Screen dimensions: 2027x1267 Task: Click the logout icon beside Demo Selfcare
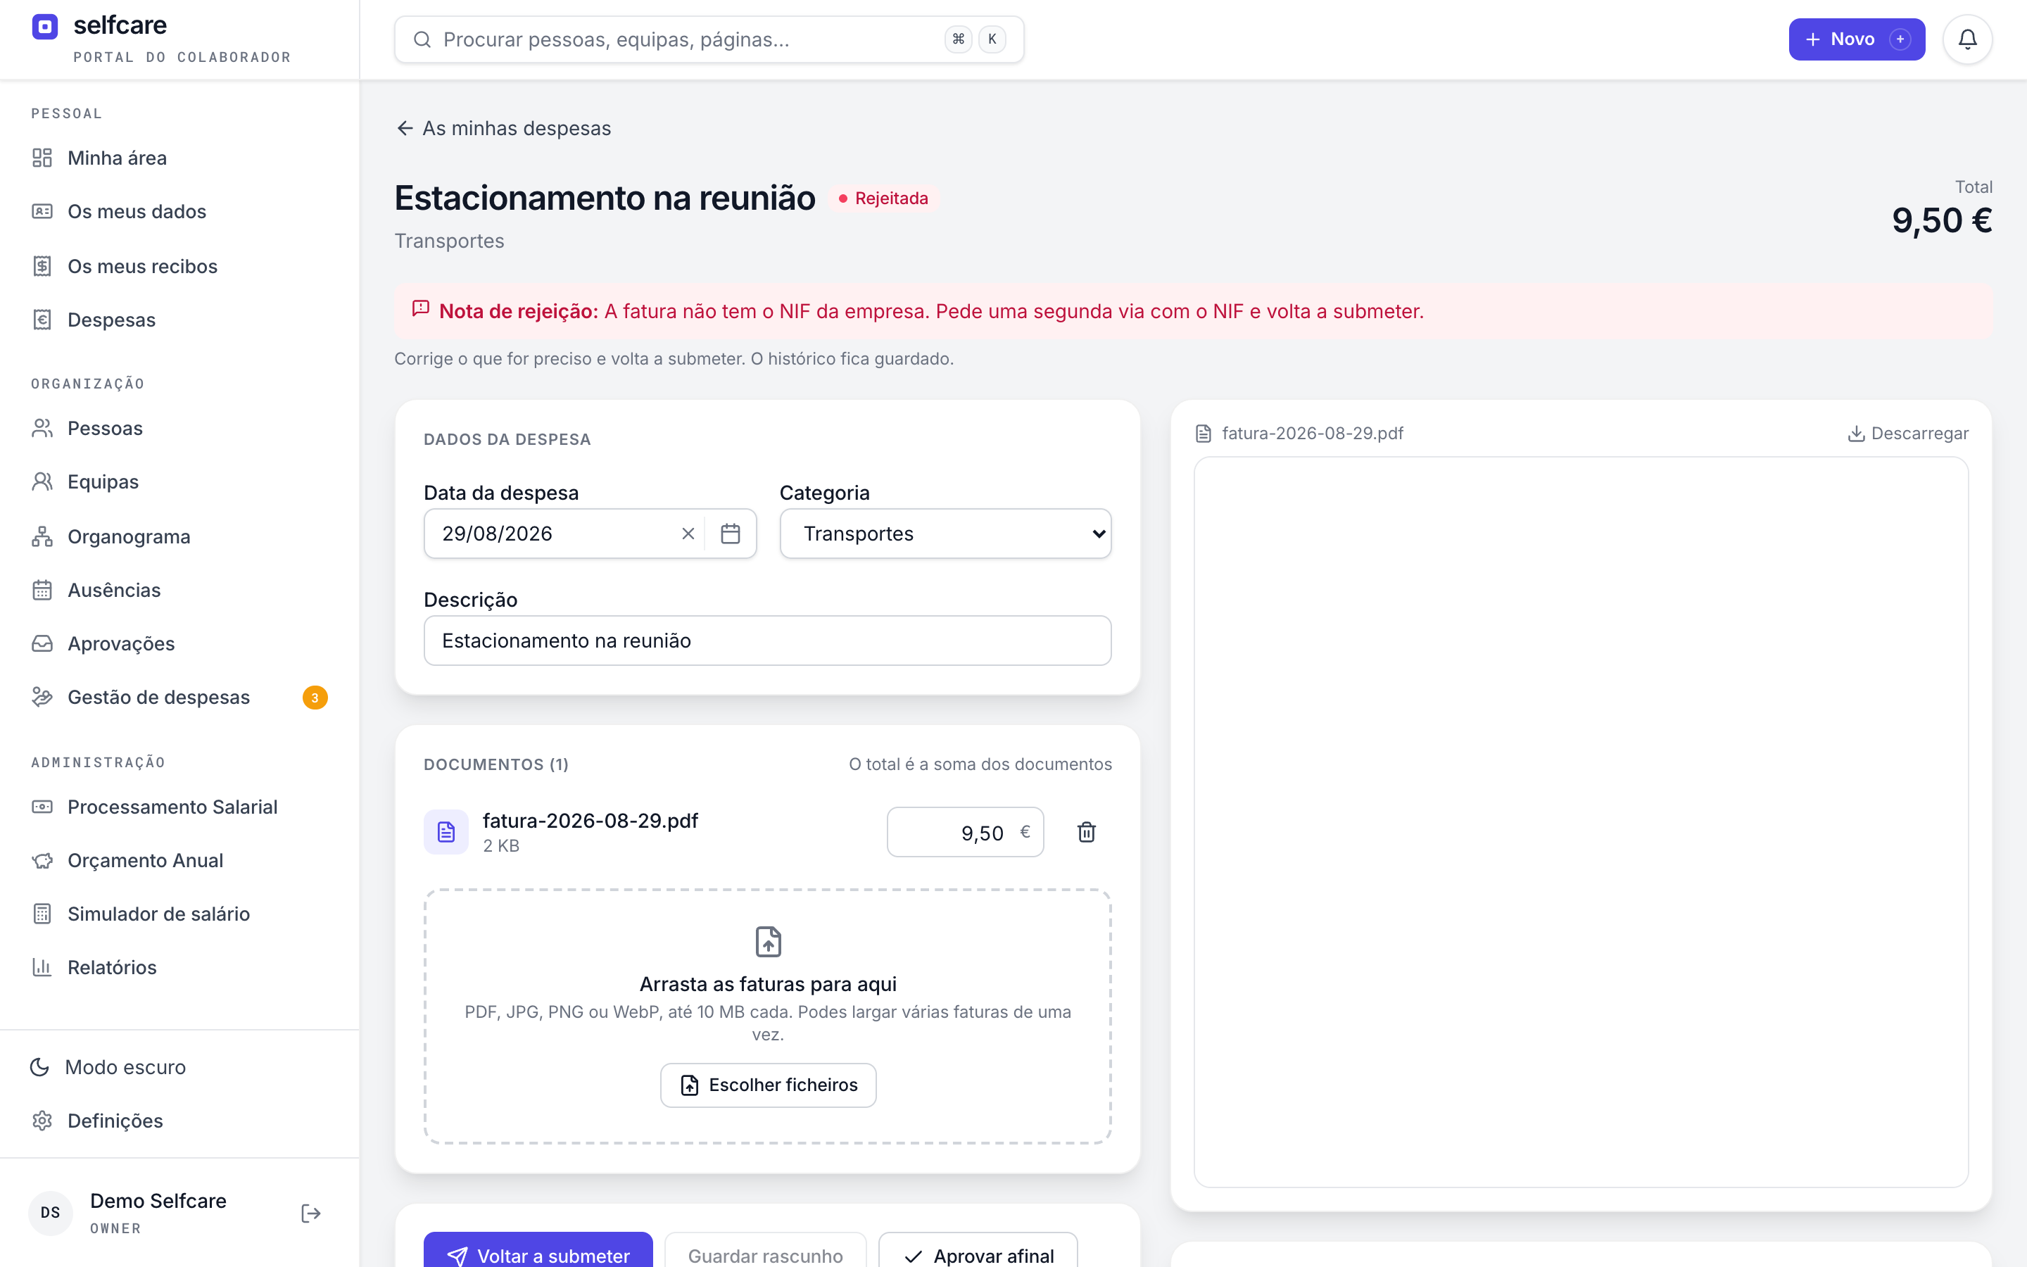coord(311,1213)
